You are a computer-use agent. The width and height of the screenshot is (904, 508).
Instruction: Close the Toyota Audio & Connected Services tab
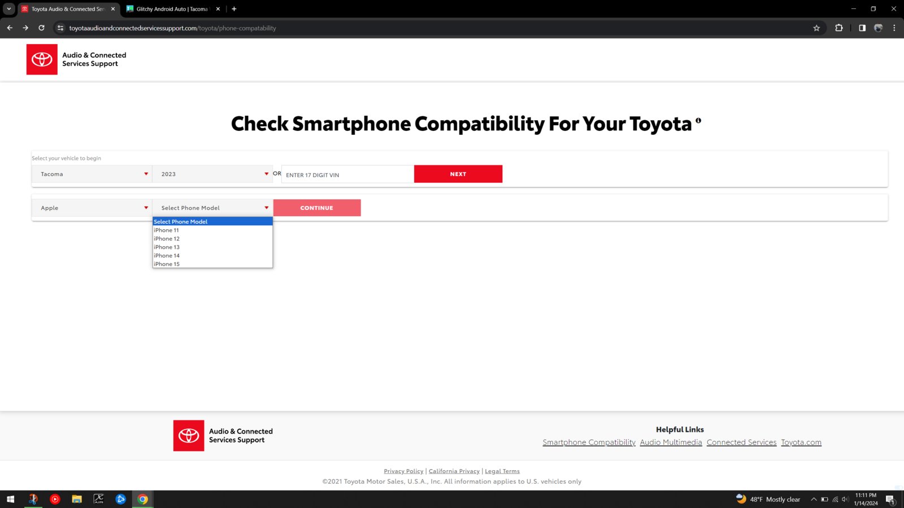(x=113, y=9)
